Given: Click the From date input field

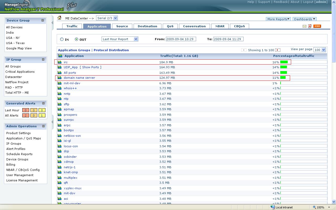Looking at the screenshot, I should click(181, 39).
